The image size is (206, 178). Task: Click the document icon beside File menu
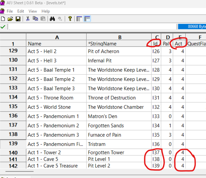click(2, 11)
